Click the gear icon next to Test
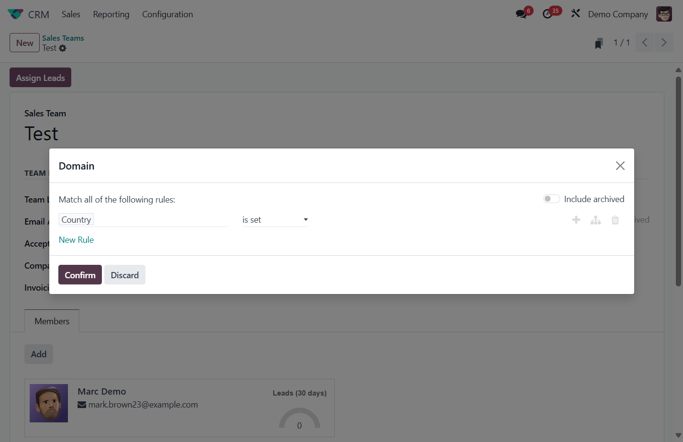Image resolution: width=683 pixels, height=442 pixels. point(63,48)
